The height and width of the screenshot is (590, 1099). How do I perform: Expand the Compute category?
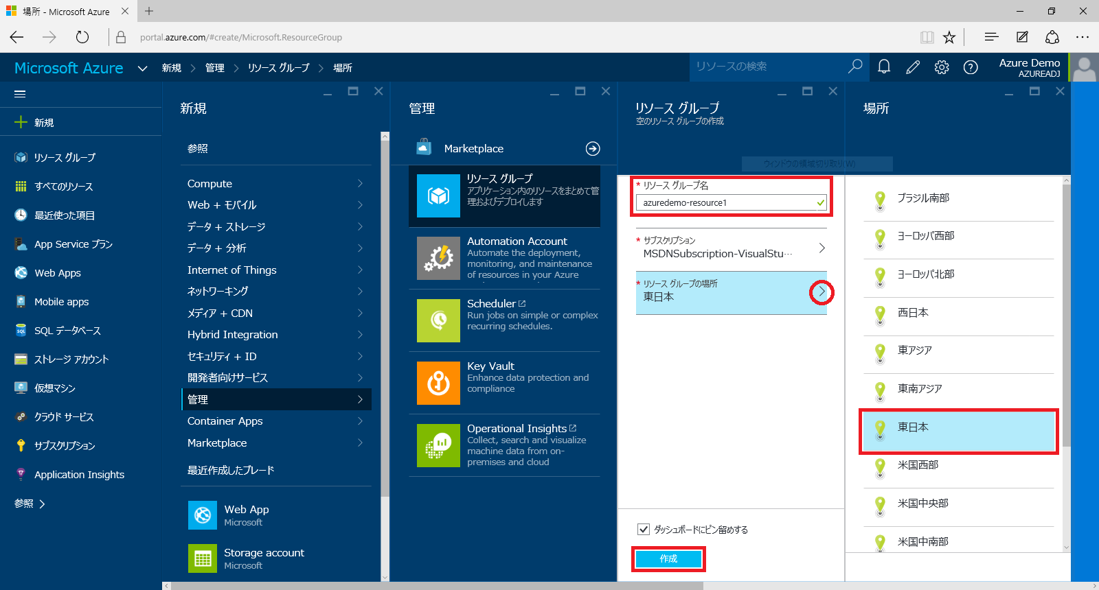(x=276, y=184)
